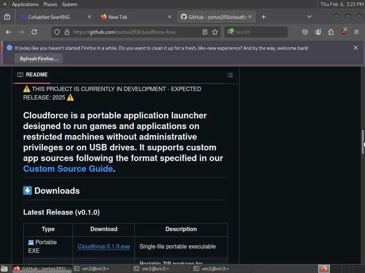Click the Refresh Firefox... button
This screenshot has width=365, height=273.
[x=38, y=59]
